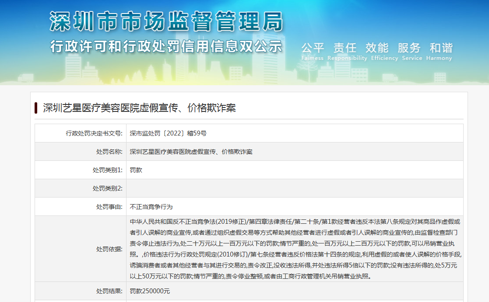Select the 服务 Service slogan in banner
Screen dimensions: 489x302
click(x=412, y=52)
